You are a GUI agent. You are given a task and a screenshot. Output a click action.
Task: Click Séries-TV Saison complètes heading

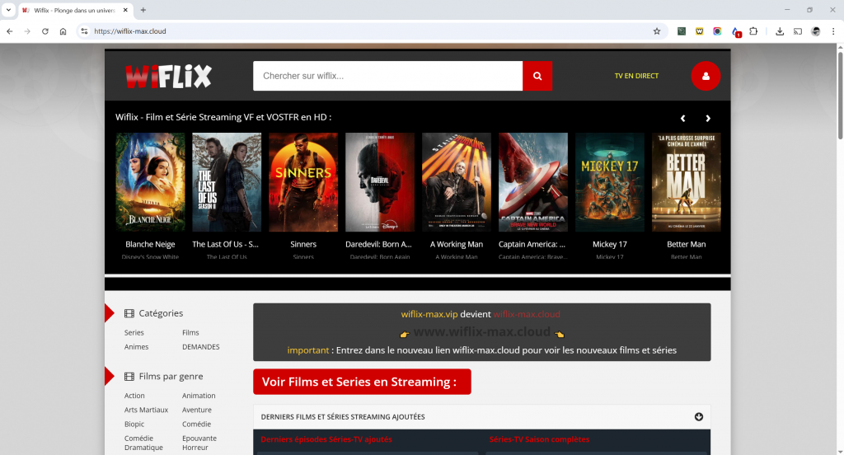tap(539, 439)
